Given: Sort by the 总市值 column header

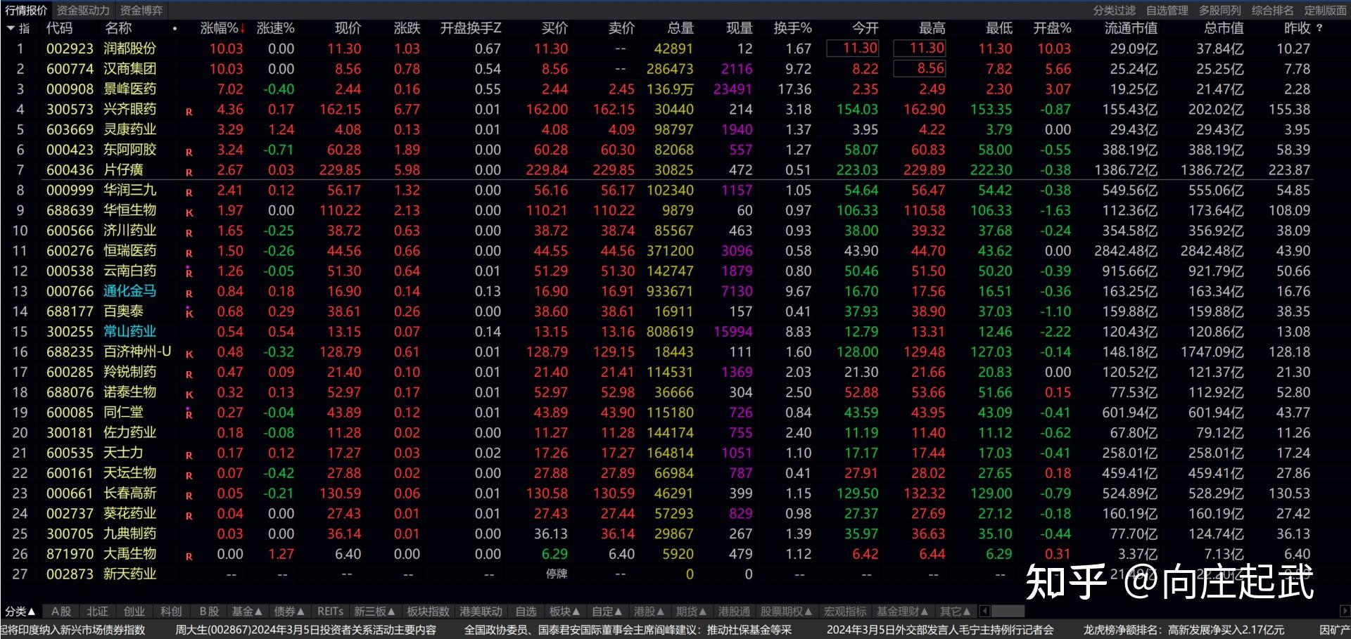Looking at the screenshot, I should [x=1224, y=28].
